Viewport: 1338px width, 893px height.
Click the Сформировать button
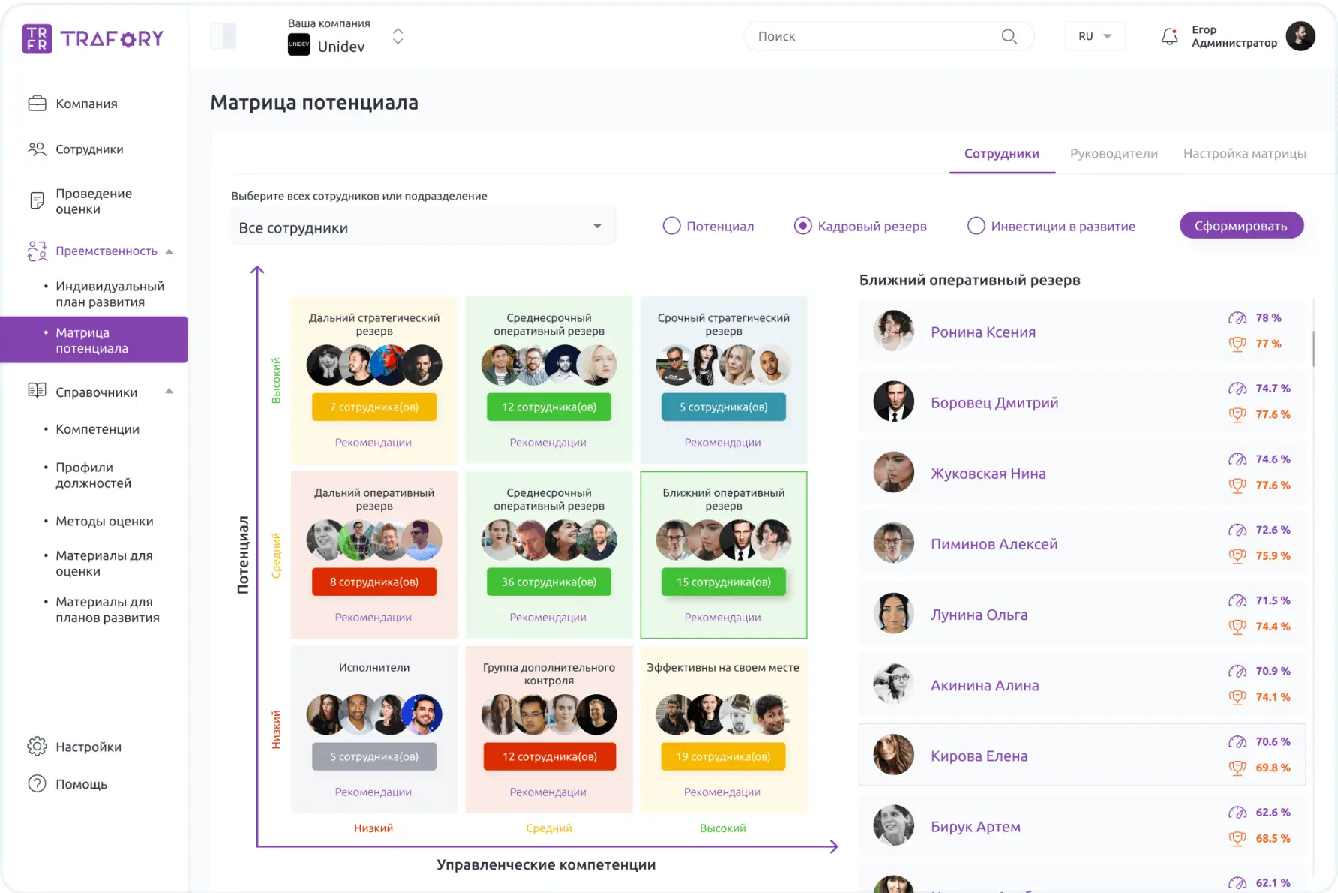pos(1241,226)
